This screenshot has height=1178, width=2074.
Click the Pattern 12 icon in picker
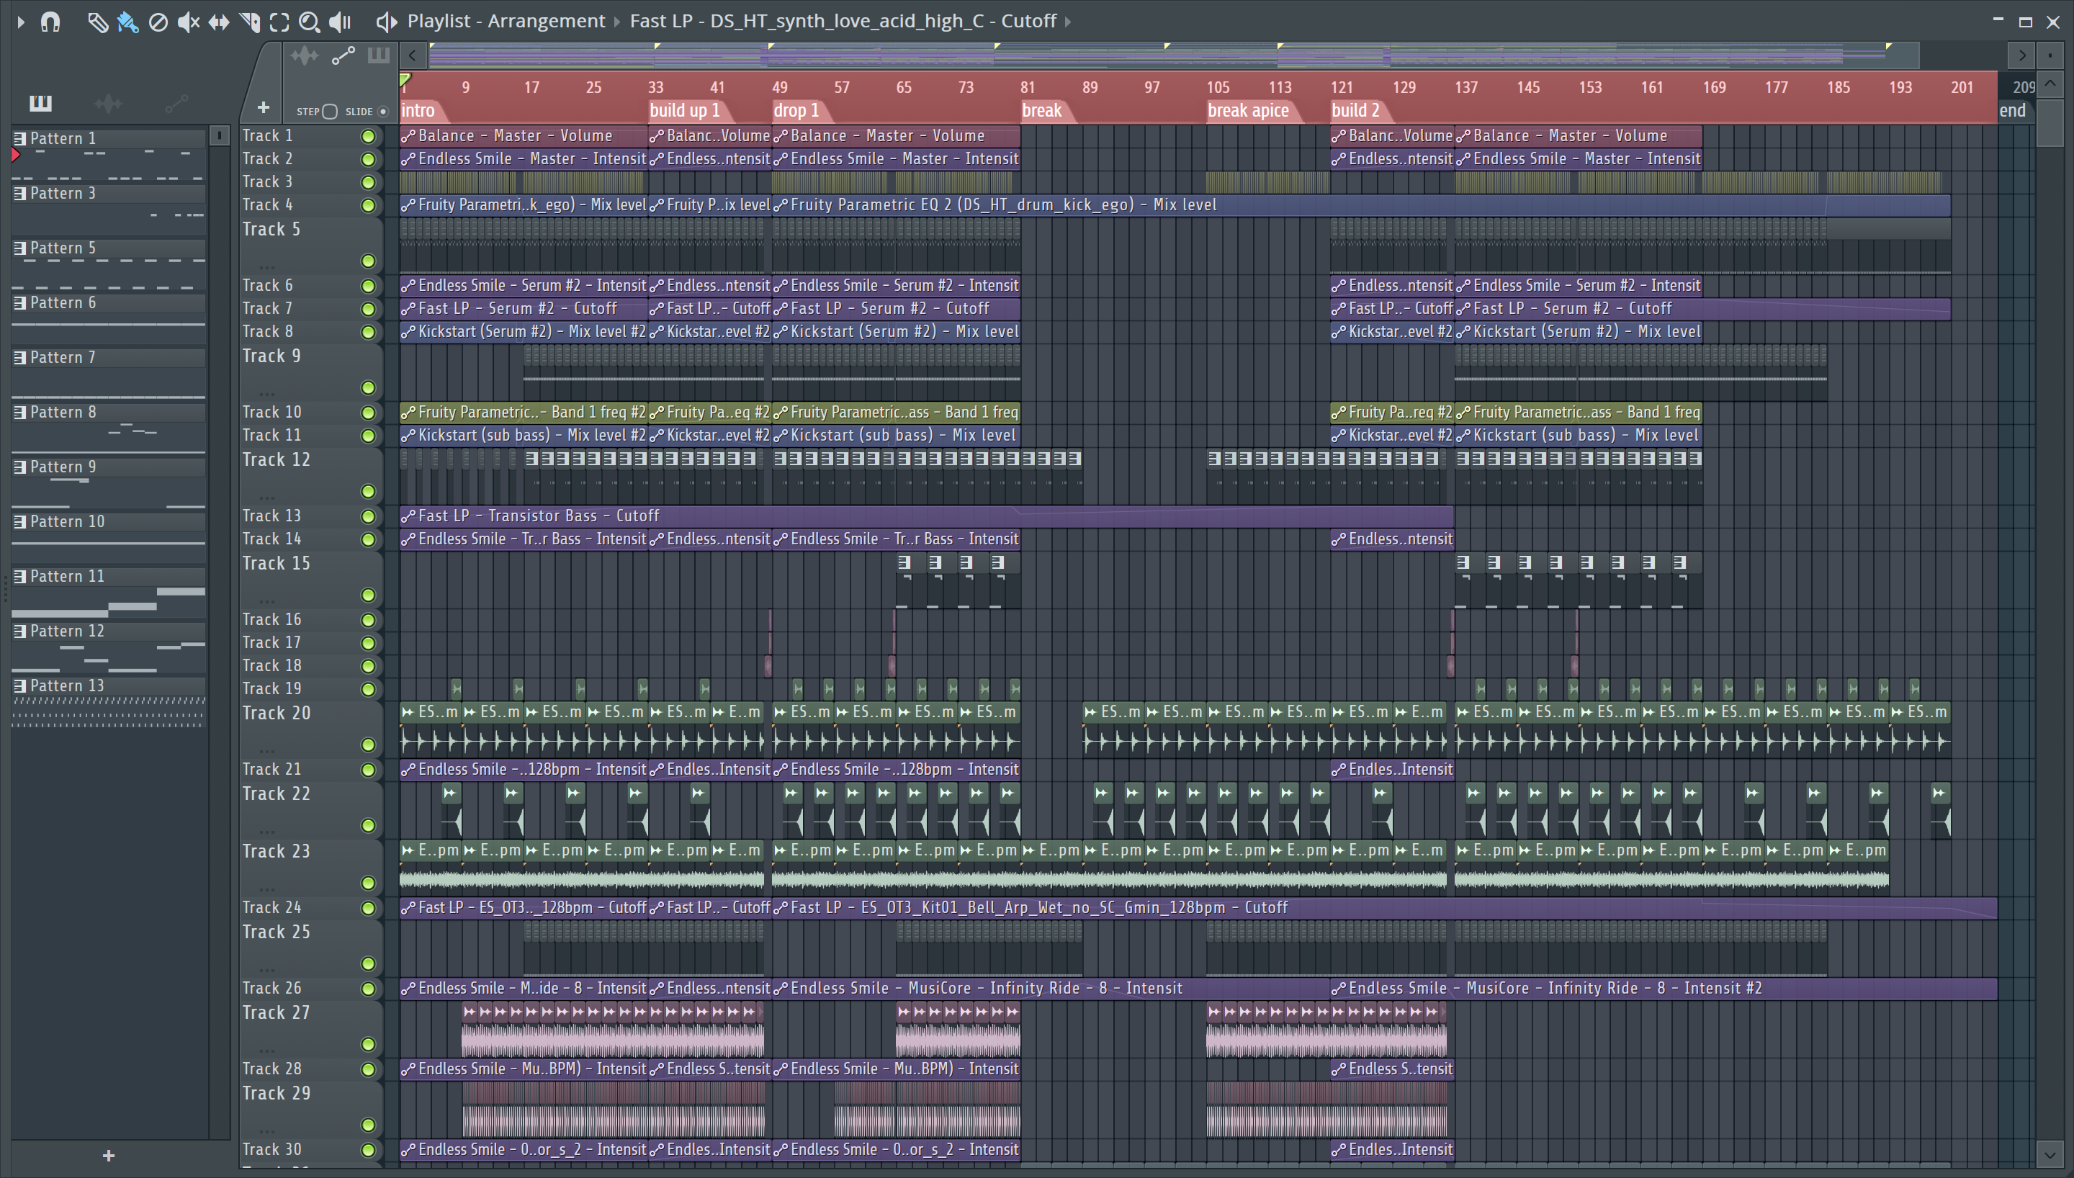click(x=20, y=631)
